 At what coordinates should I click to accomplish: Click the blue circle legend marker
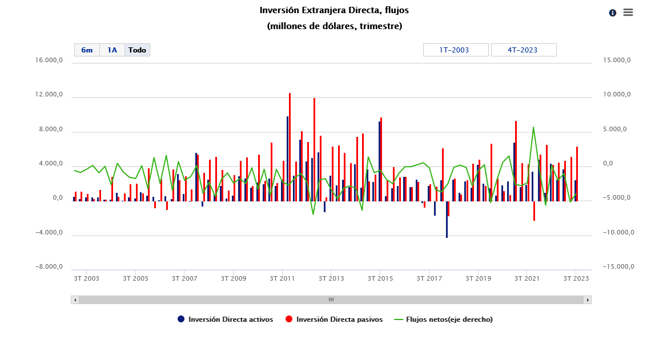click(x=181, y=319)
